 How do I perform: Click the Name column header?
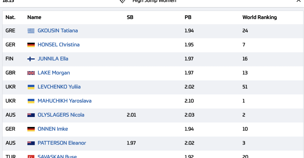coord(34,17)
